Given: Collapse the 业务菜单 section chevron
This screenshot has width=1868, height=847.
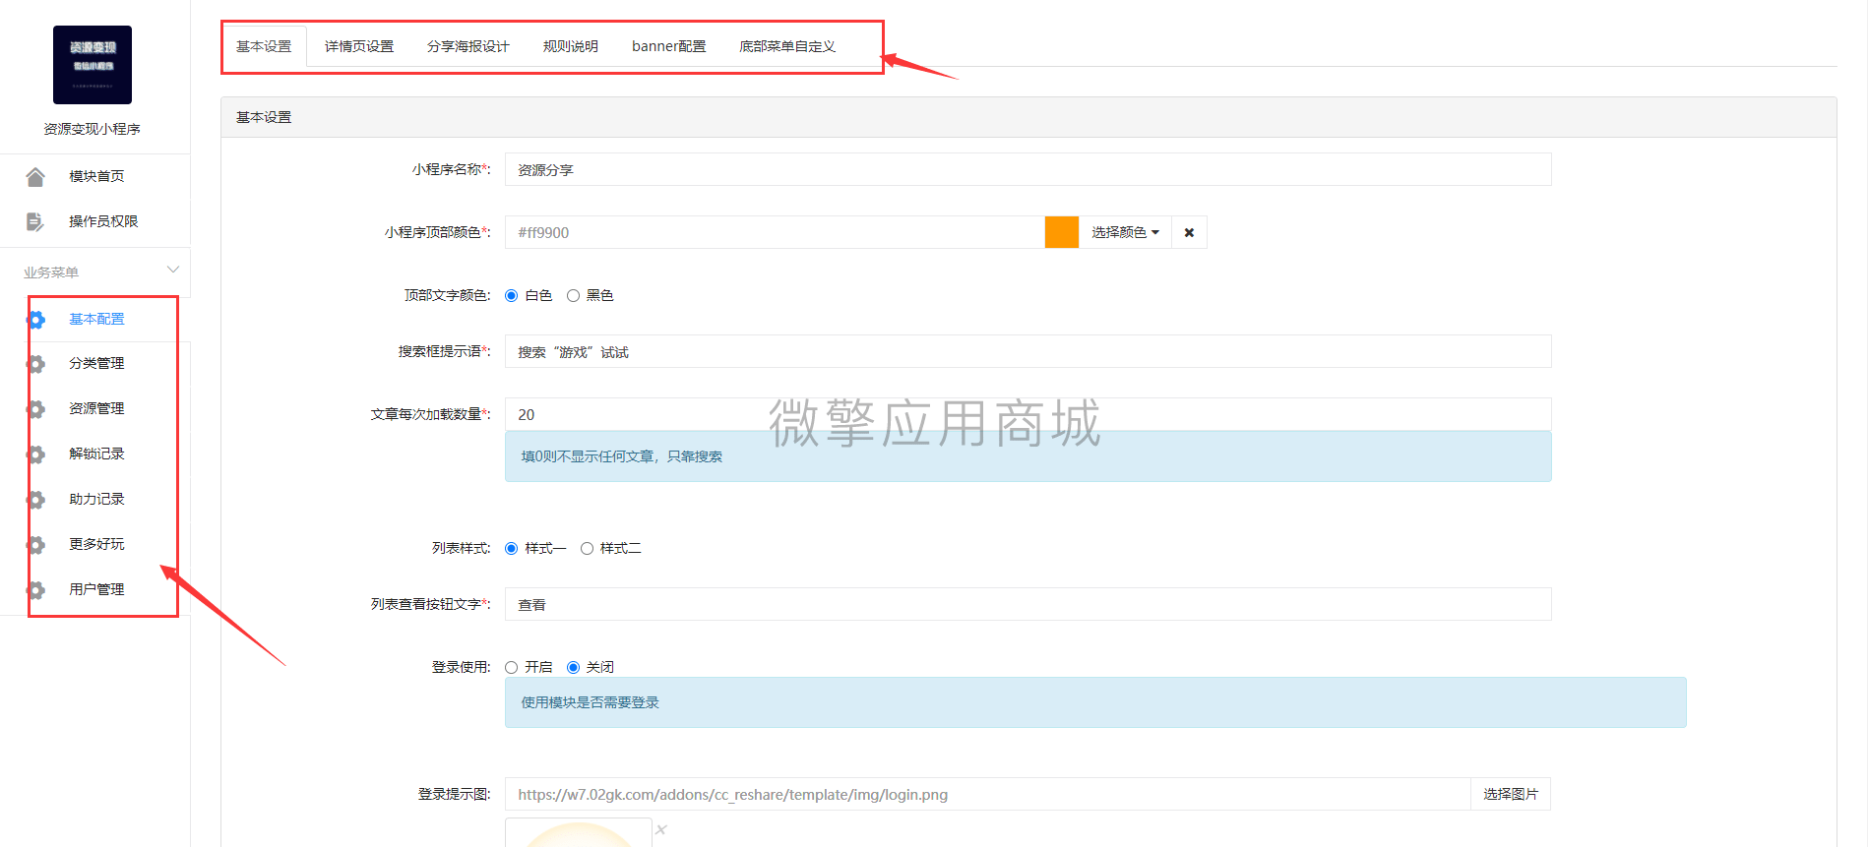Looking at the screenshot, I should pyautogui.click(x=173, y=270).
